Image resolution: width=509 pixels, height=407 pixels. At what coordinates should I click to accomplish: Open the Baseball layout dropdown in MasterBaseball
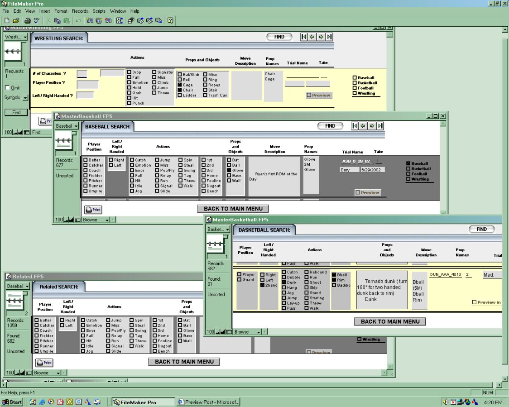pos(67,126)
